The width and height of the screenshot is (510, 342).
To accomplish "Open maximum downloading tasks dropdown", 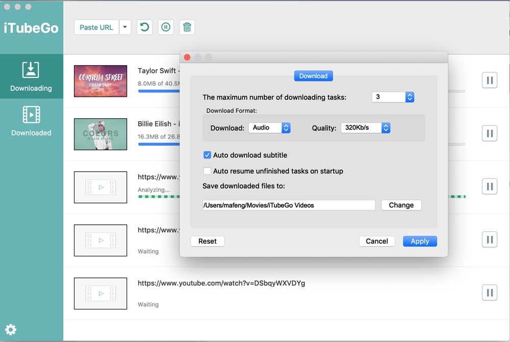I will [393, 97].
